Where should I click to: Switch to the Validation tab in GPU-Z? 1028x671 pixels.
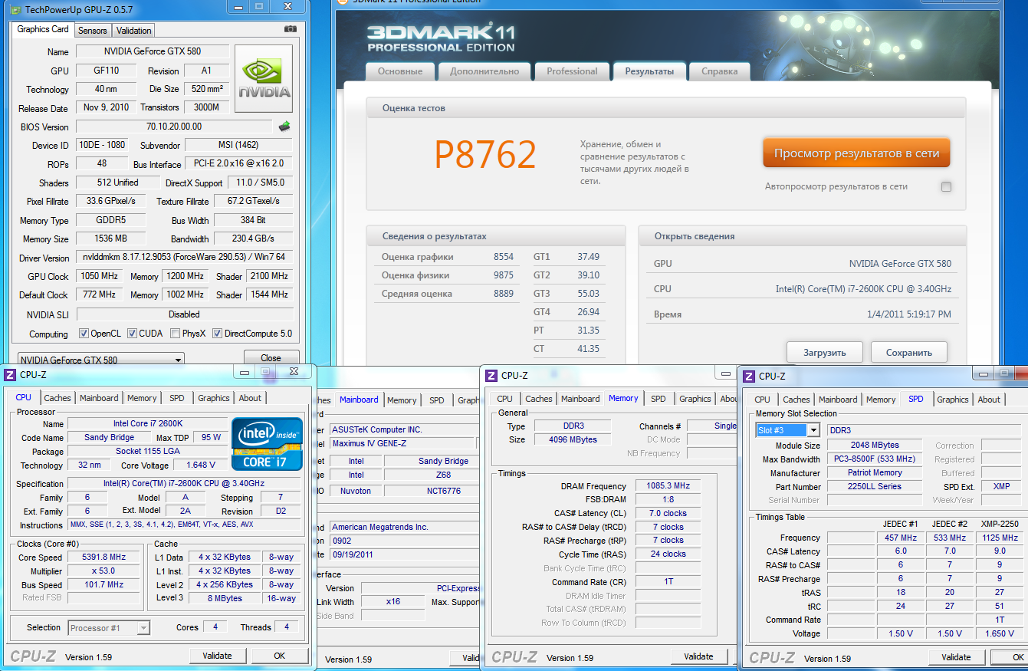(x=134, y=31)
